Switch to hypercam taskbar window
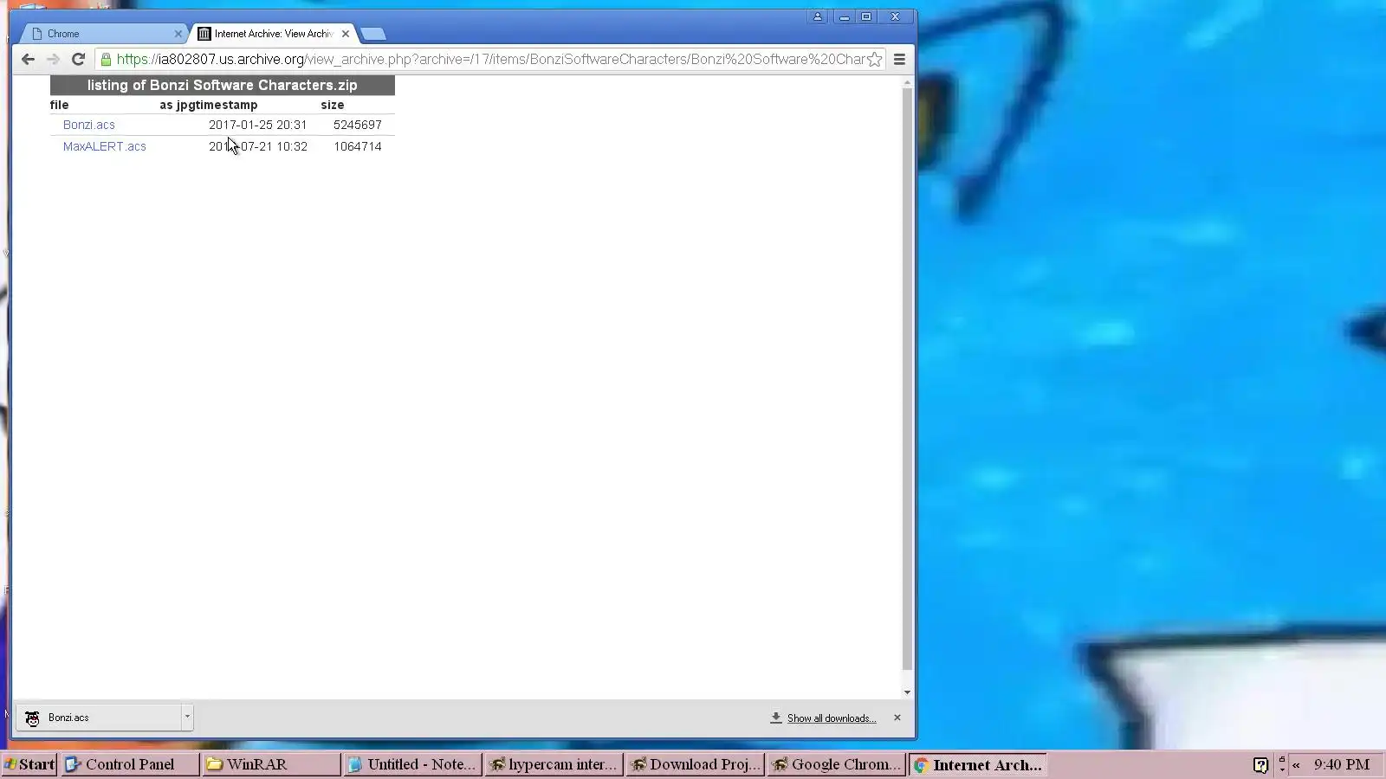Image resolution: width=1386 pixels, height=779 pixels. (x=554, y=764)
